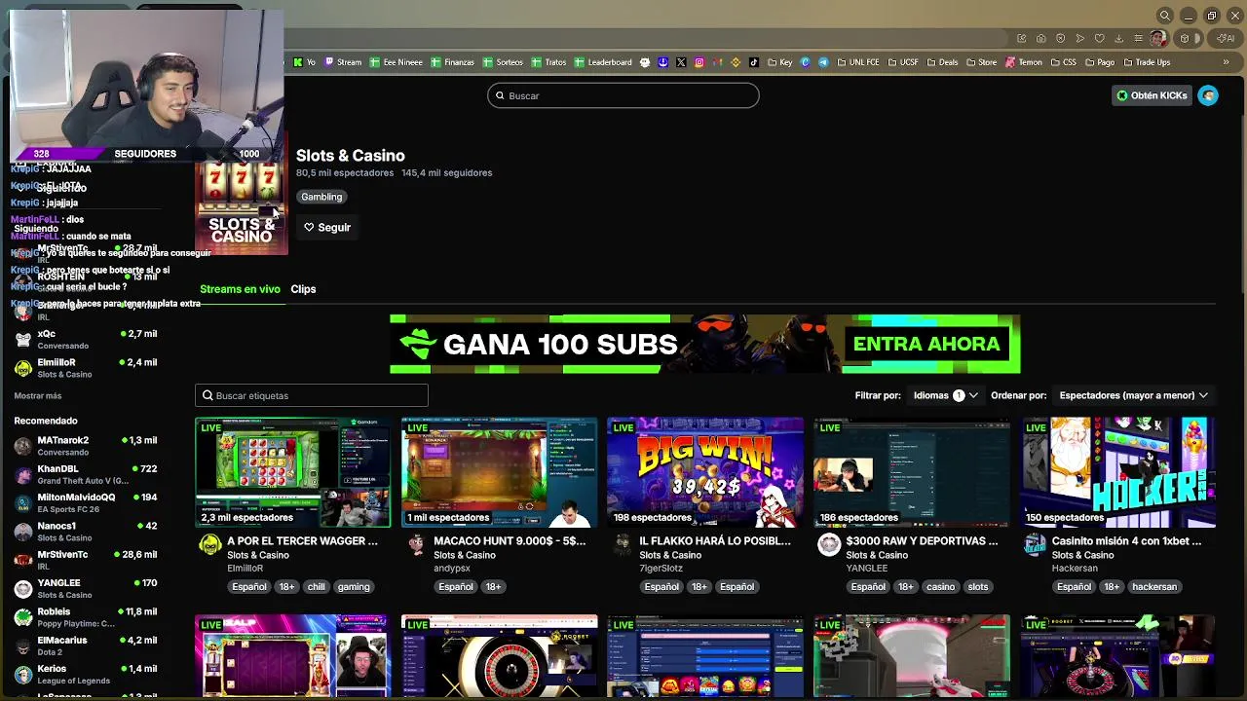Image resolution: width=1247 pixels, height=701 pixels.
Task: Click the browser tab search magnifier
Action: [1165, 16]
